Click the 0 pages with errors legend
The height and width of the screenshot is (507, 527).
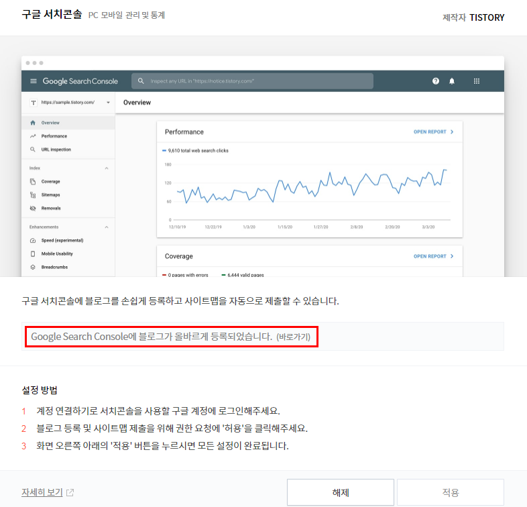pyautogui.click(x=185, y=275)
